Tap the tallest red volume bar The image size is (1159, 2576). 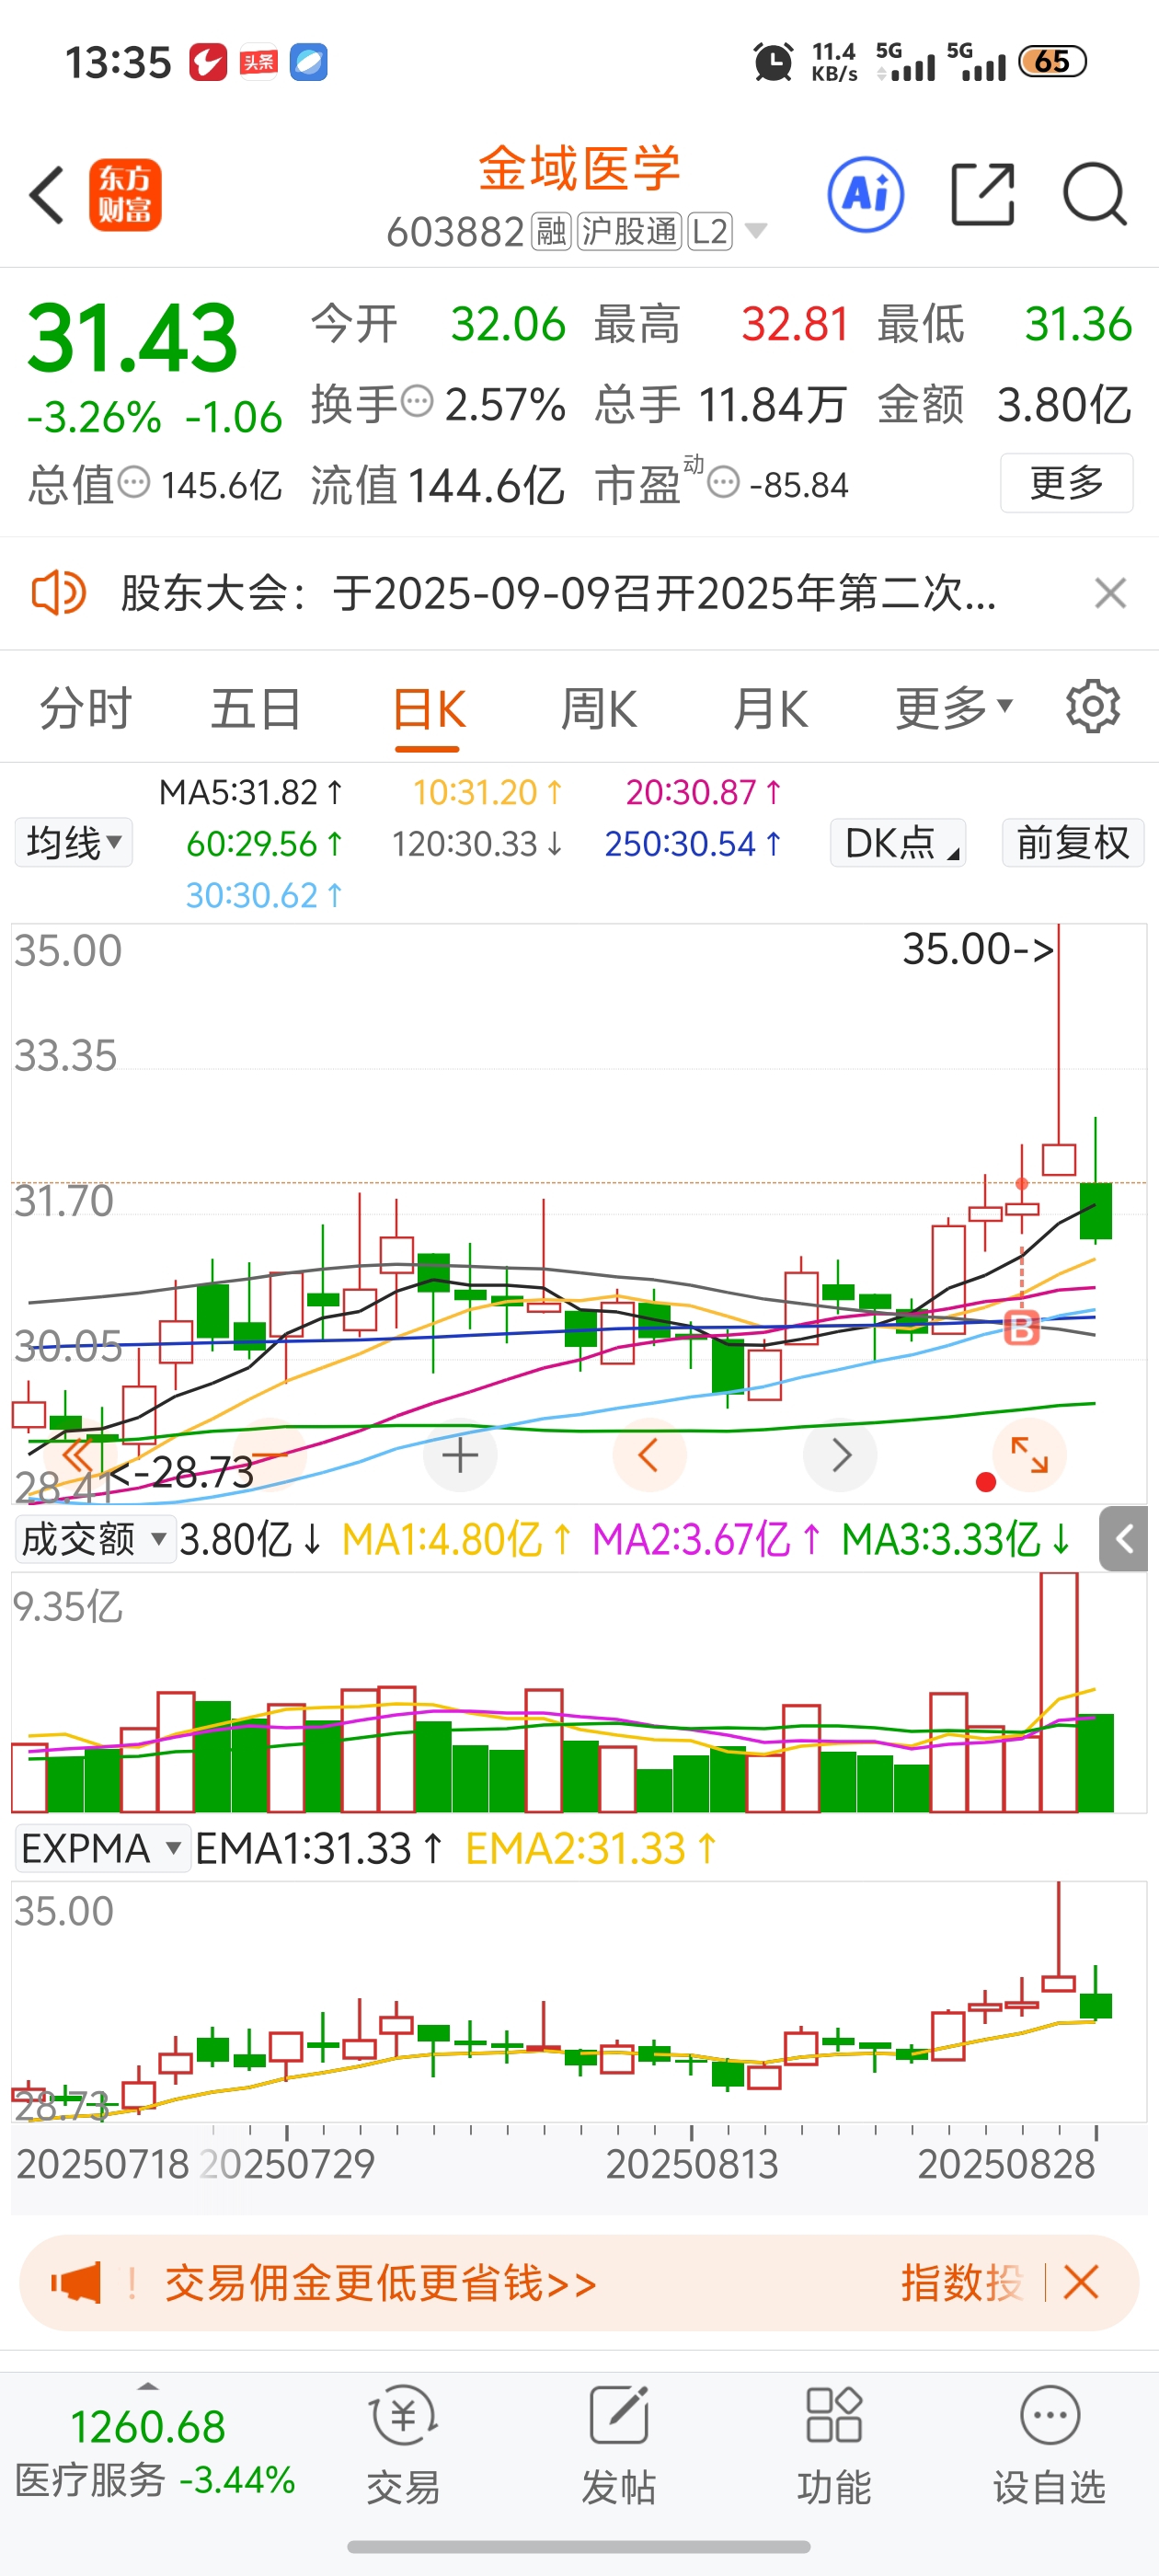pyautogui.click(x=1059, y=1692)
